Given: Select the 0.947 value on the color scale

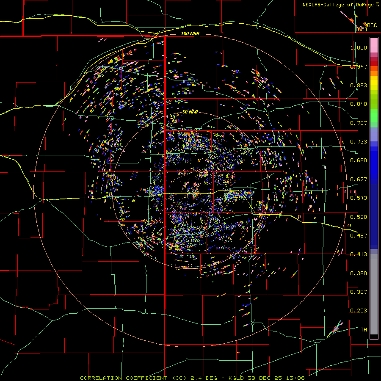Looking at the screenshot, I should point(359,66).
